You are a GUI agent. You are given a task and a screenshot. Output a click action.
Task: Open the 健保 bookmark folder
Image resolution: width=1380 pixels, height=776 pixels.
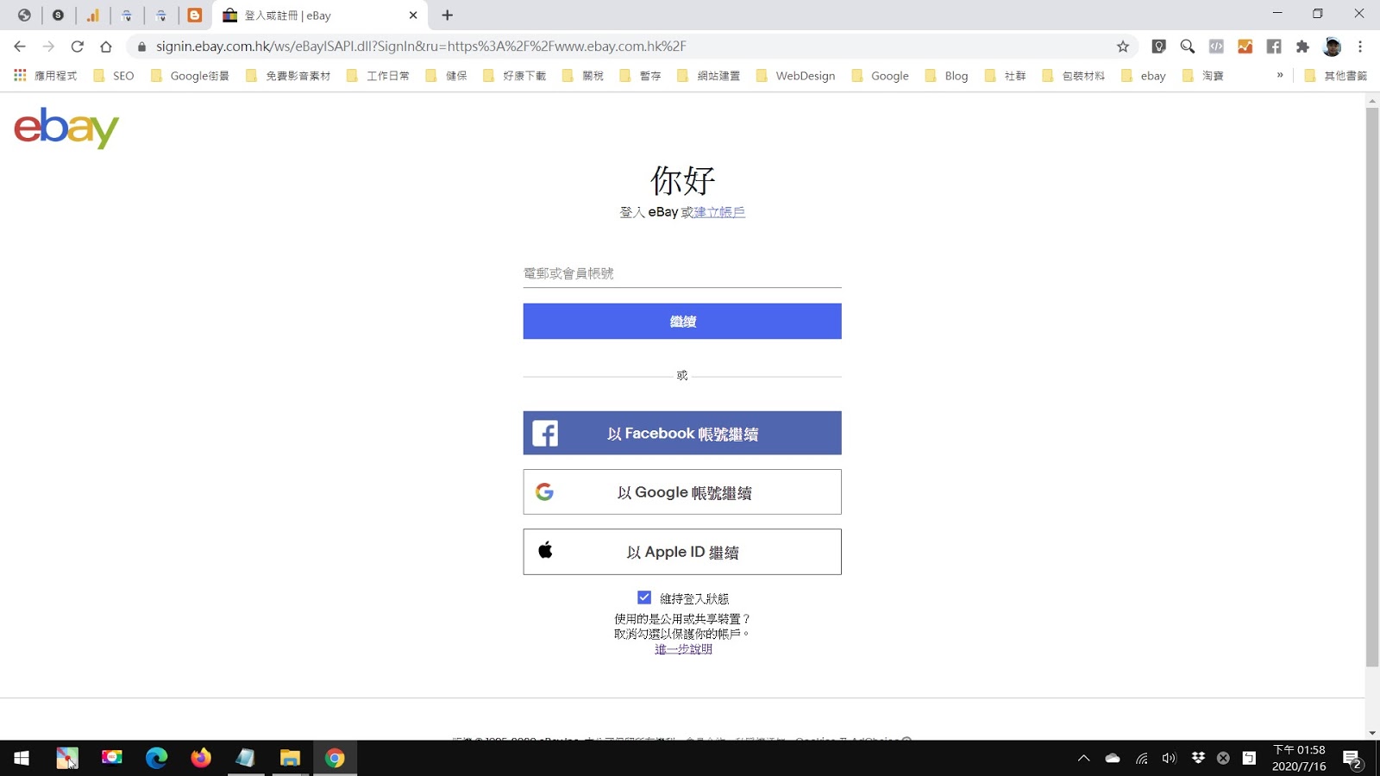(446, 76)
